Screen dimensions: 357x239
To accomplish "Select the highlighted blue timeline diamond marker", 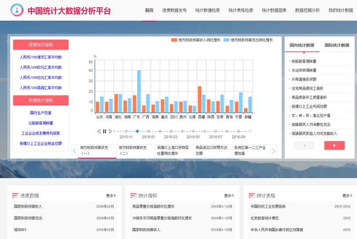I will coord(137,131).
